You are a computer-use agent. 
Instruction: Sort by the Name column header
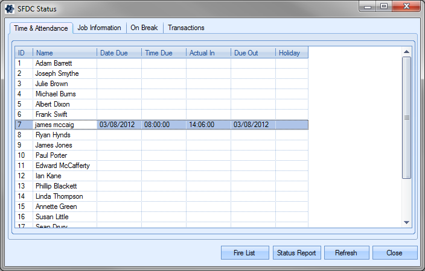[x=65, y=53]
